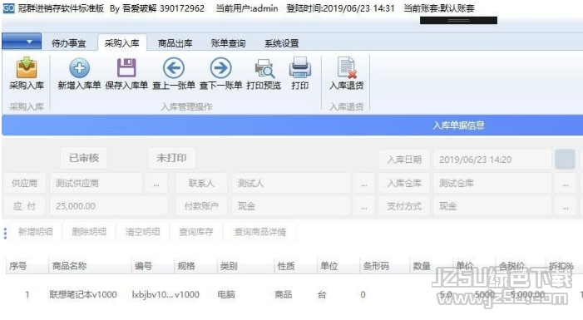Click the 删除明细 button
The width and height of the screenshot is (583, 320).
tap(89, 232)
